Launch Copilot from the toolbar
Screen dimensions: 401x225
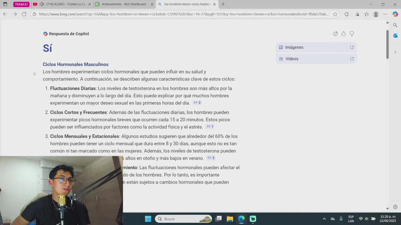[x=395, y=14]
